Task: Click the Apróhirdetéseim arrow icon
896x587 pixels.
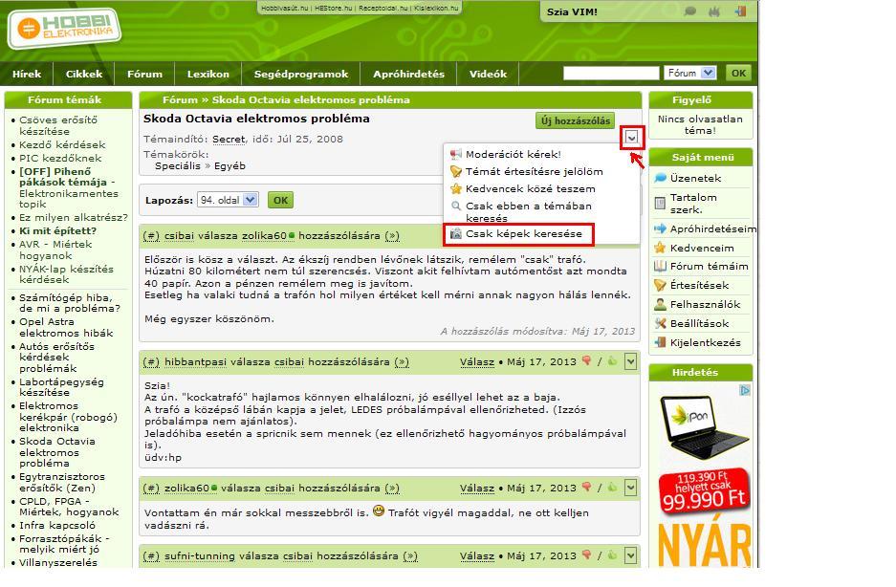Action: (x=660, y=228)
